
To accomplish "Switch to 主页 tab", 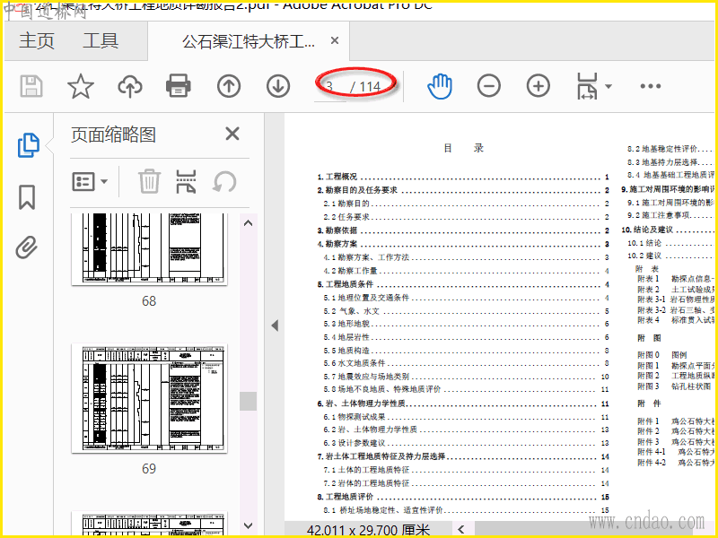I will (37, 40).
